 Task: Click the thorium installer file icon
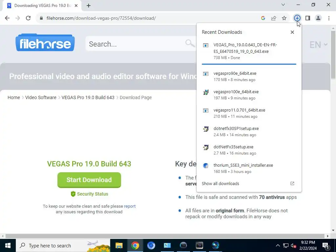[x=206, y=166]
